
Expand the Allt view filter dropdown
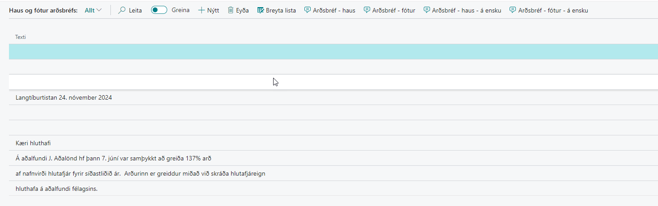tap(93, 10)
